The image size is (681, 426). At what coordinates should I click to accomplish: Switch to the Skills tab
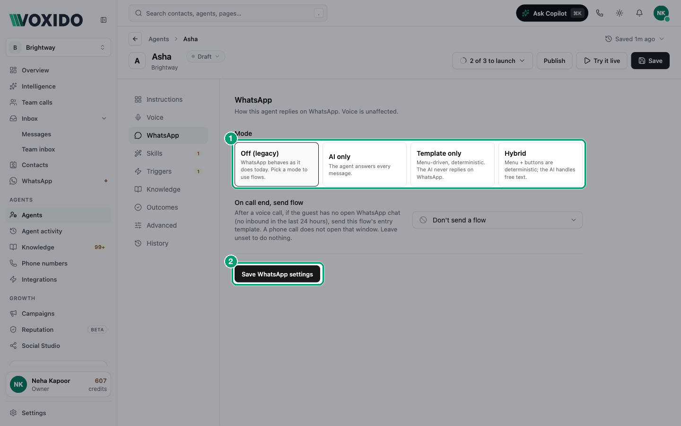pos(168,153)
